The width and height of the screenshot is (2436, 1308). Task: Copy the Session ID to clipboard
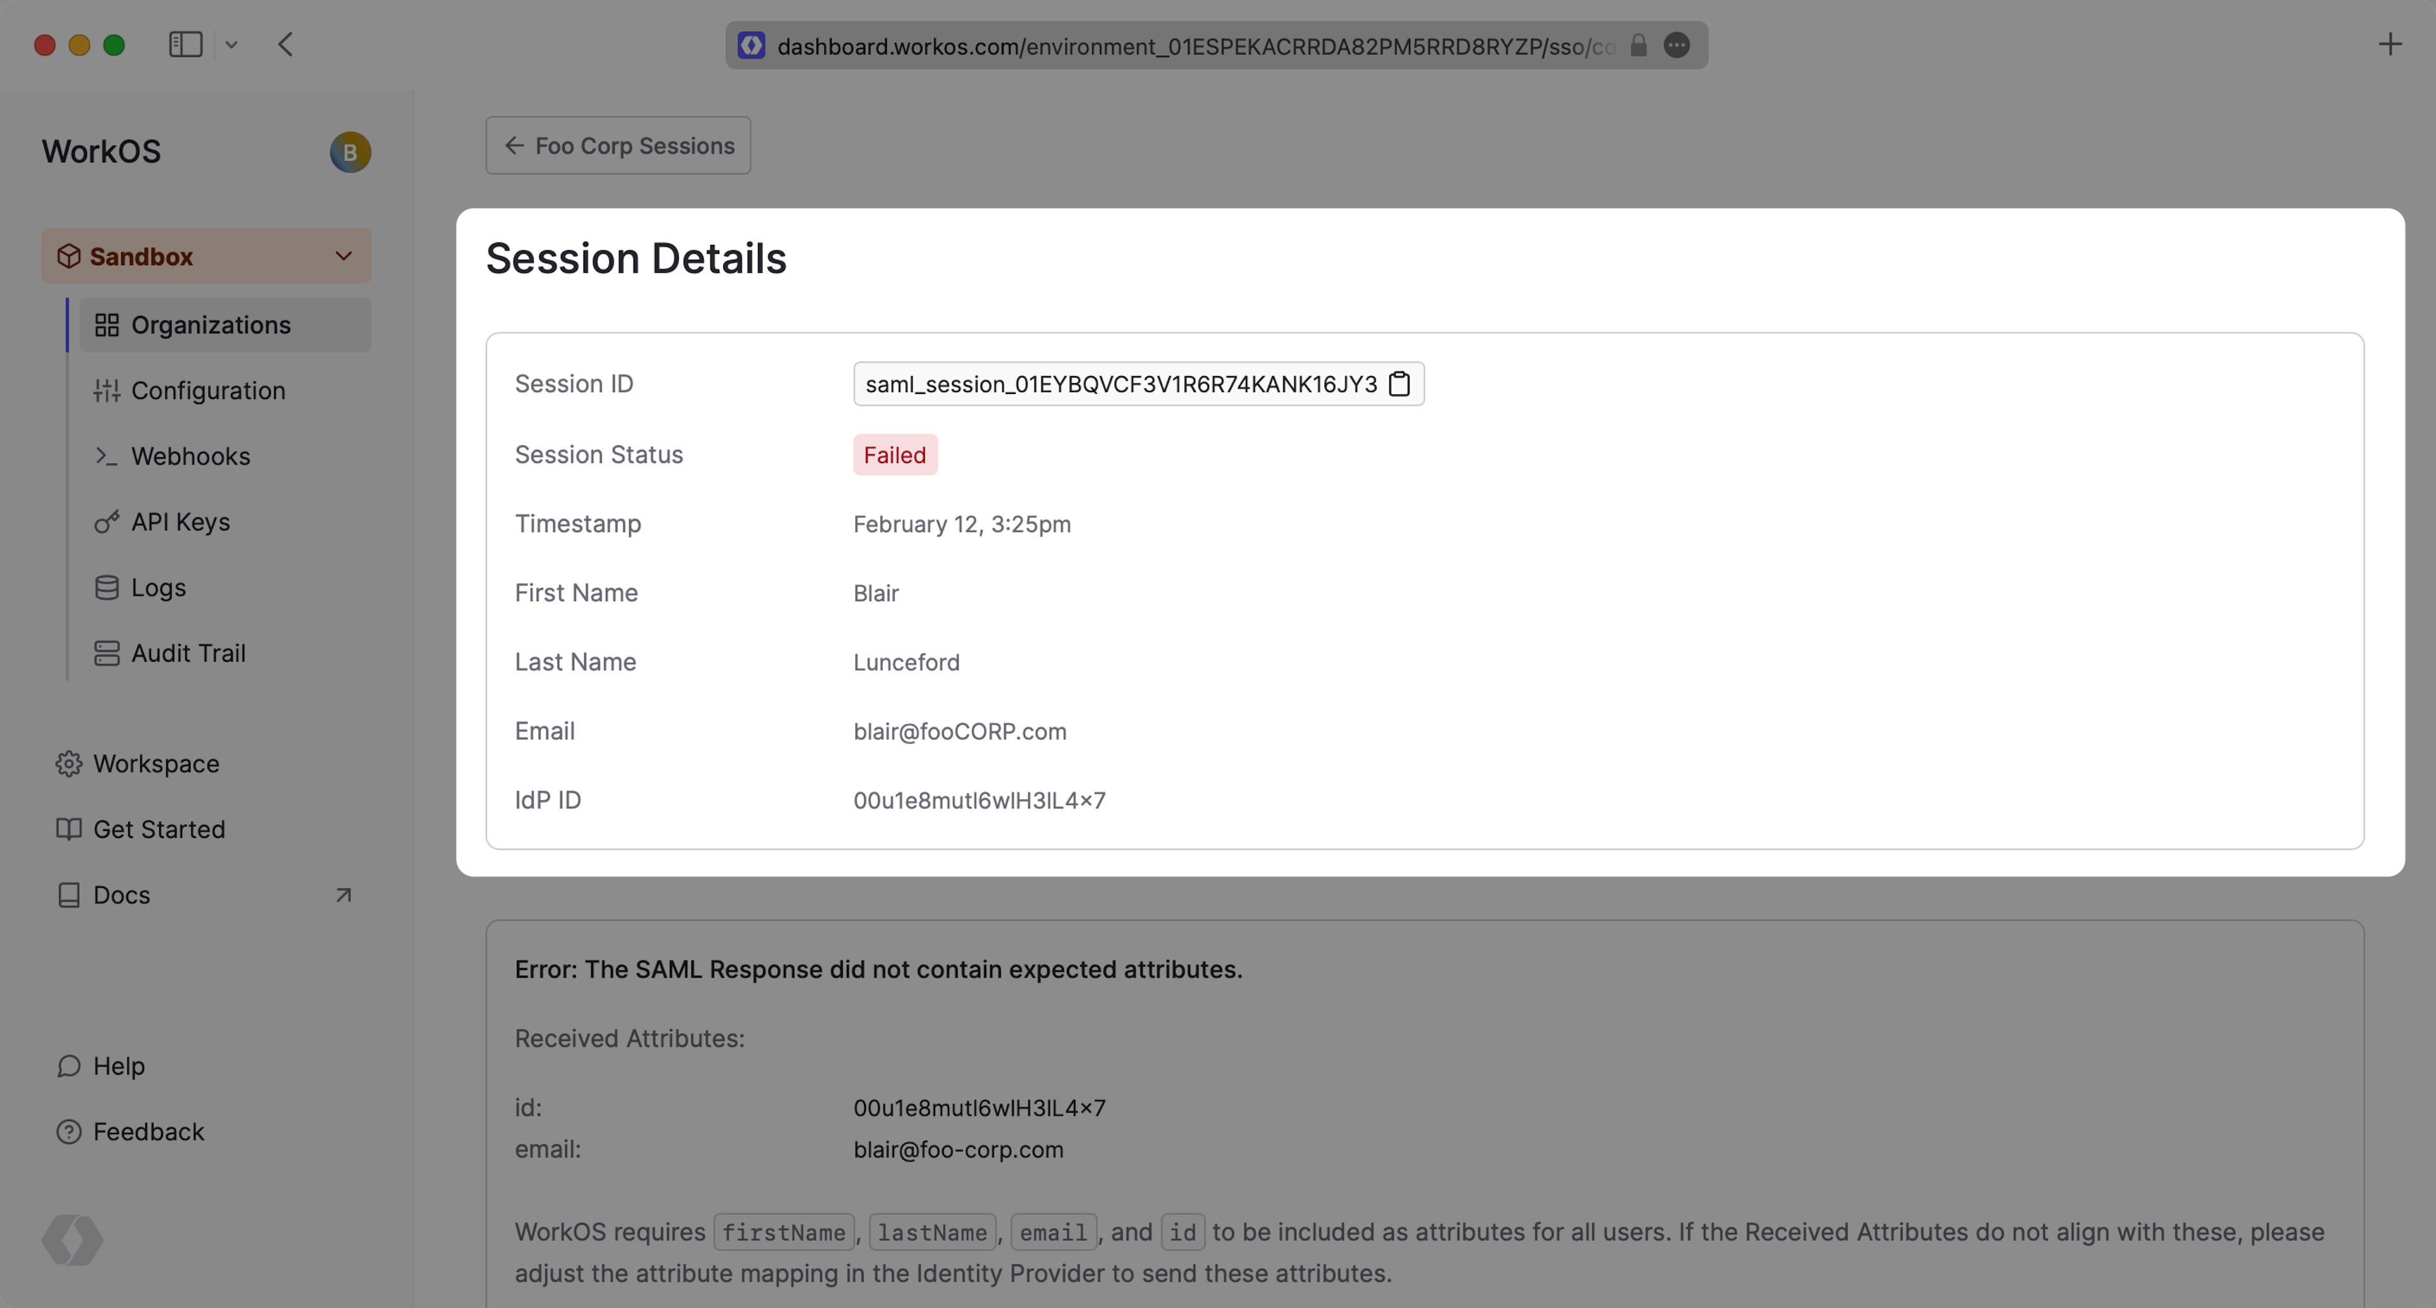point(1399,384)
